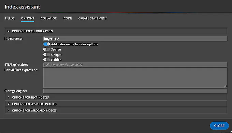232x133 pixels.
Task: Turn on the Unique switch
Action: pos(46,55)
